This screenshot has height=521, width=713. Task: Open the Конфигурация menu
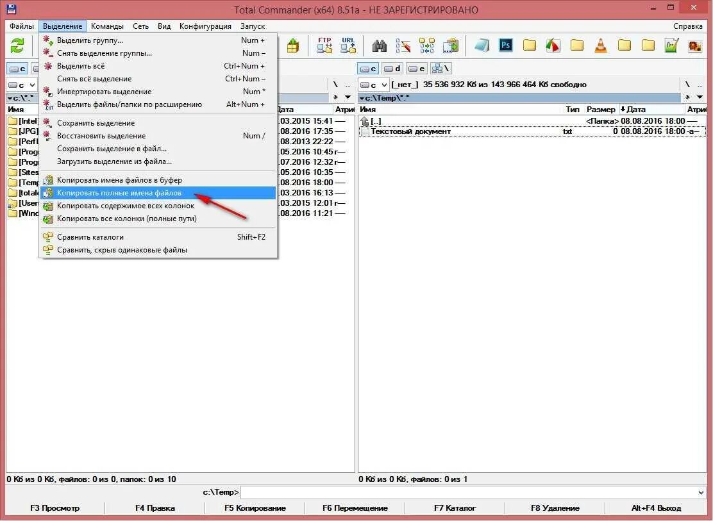point(205,26)
